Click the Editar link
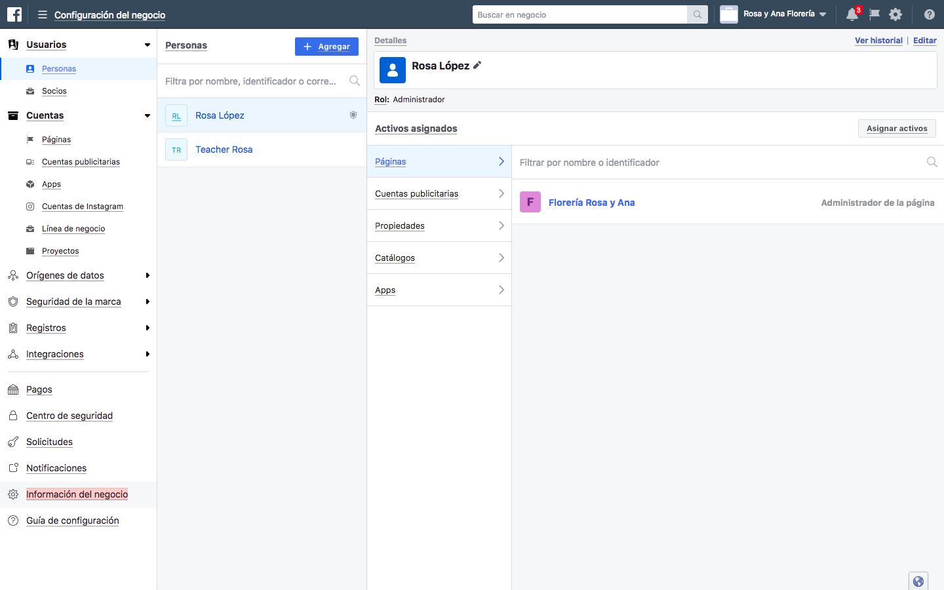 click(925, 41)
